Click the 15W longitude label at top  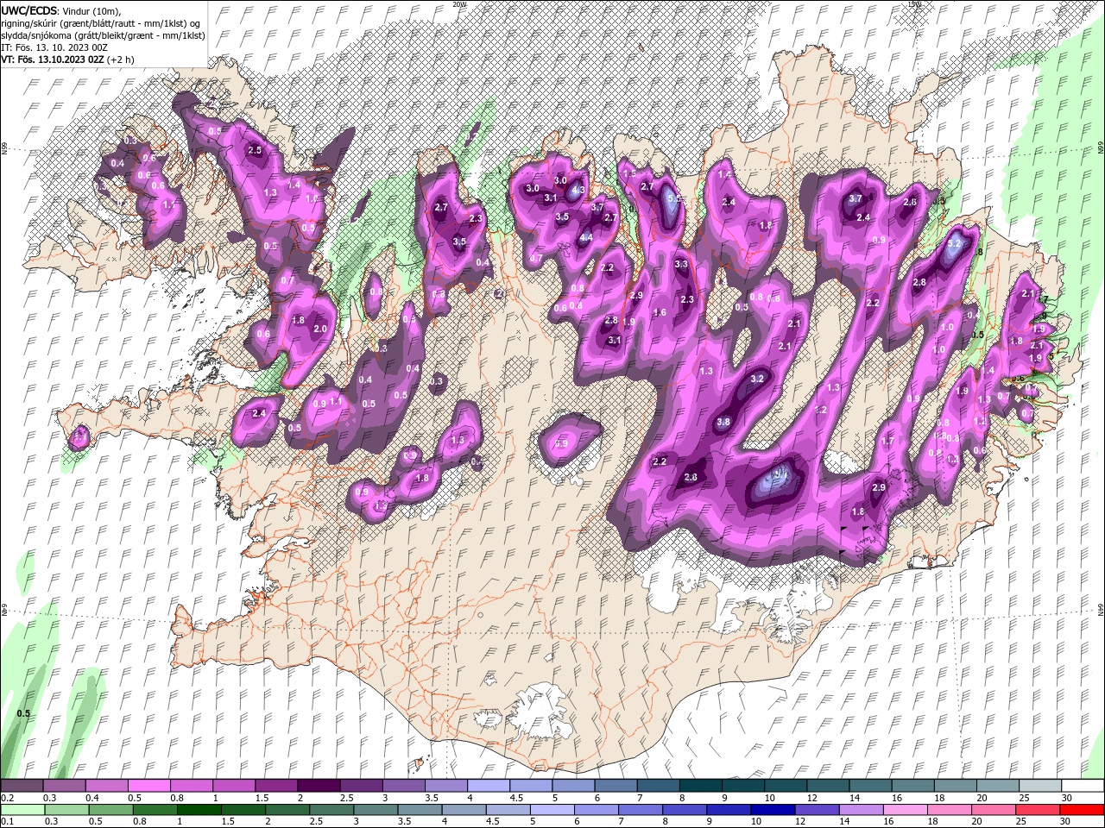914,3
